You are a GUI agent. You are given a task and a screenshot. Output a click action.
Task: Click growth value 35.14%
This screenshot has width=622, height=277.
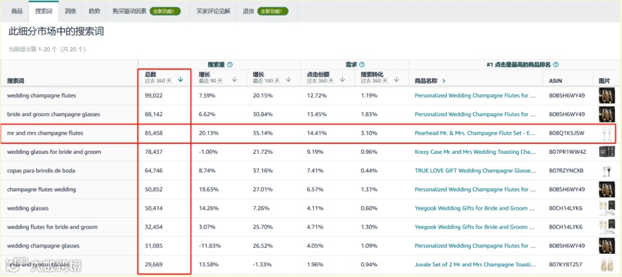262,133
